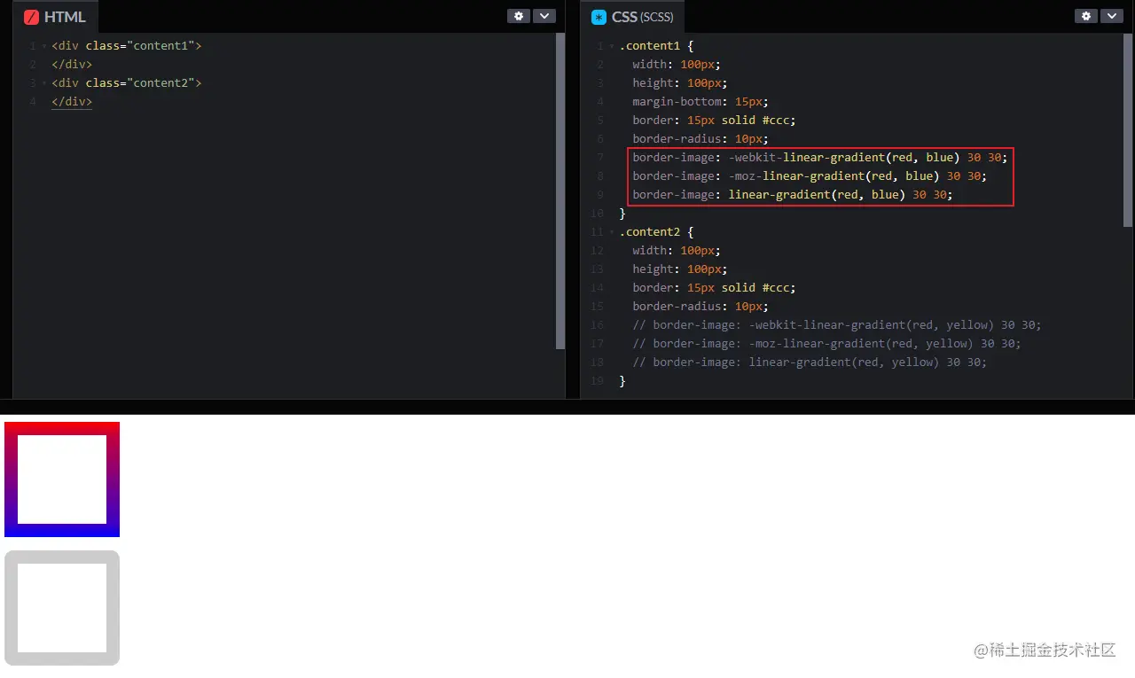Click the .content1 { selector line

656,45
